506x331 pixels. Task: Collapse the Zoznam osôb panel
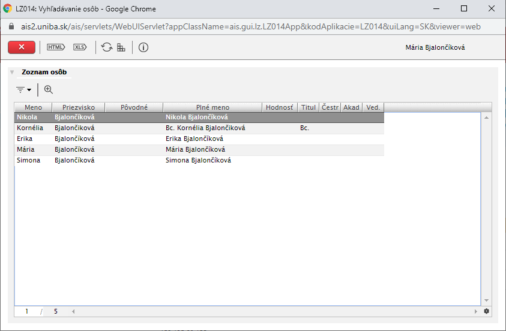pos(12,73)
